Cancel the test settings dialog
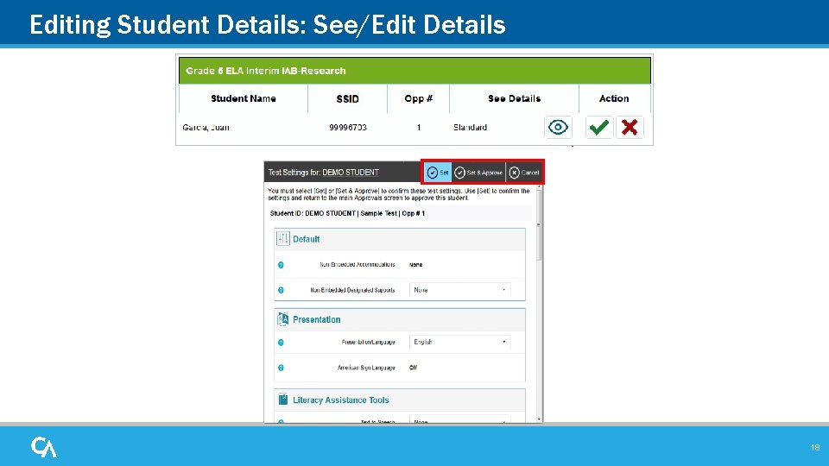The image size is (829, 466). click(x=524, y=173)
